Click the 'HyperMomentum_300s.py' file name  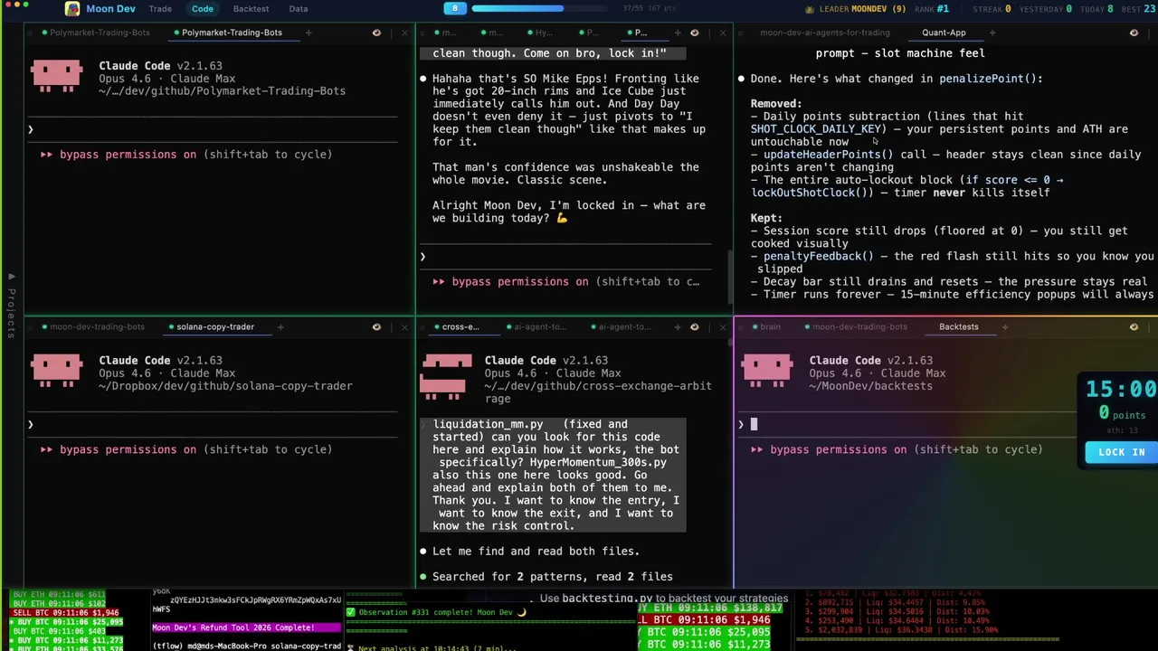click(598, 462)
